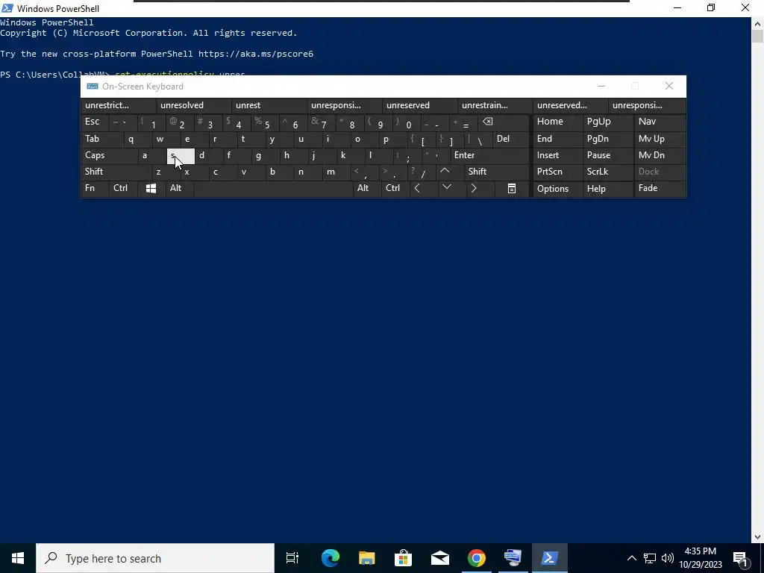Image resolution: width=764 pixels, height=573 pixels.
Task: Toggle the right Ctrl key
Action: click(395, 188)
